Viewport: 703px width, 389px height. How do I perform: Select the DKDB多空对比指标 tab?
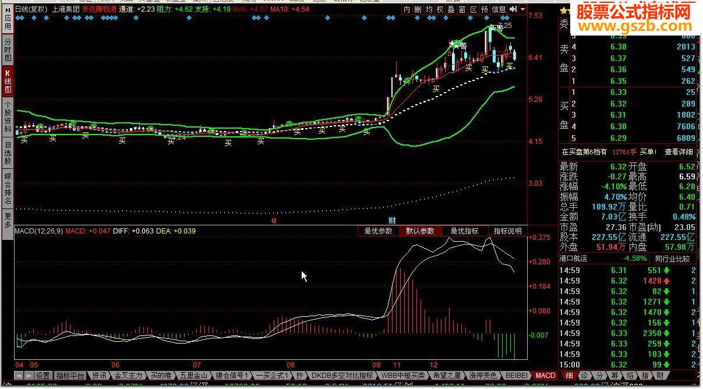click(342, 376)
